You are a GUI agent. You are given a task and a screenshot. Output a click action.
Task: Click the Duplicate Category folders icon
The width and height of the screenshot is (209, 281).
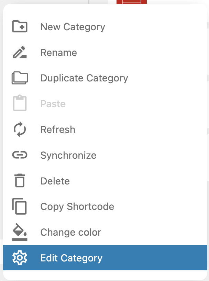20,78
